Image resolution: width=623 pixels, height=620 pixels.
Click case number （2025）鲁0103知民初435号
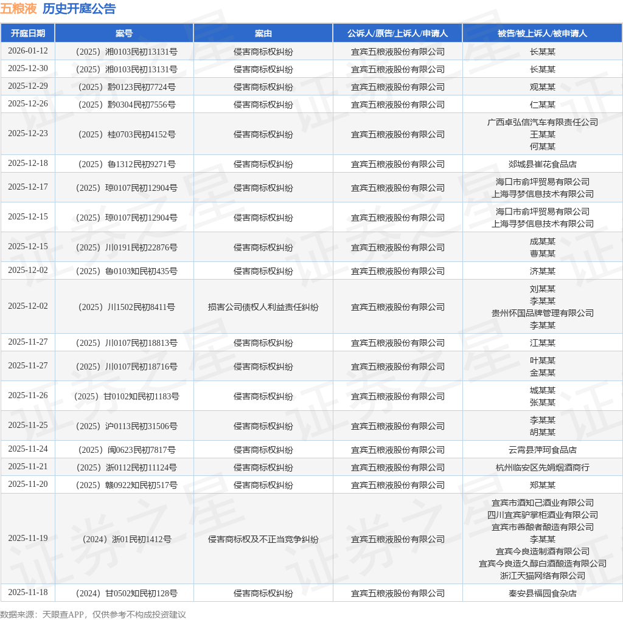pos(127,271)
